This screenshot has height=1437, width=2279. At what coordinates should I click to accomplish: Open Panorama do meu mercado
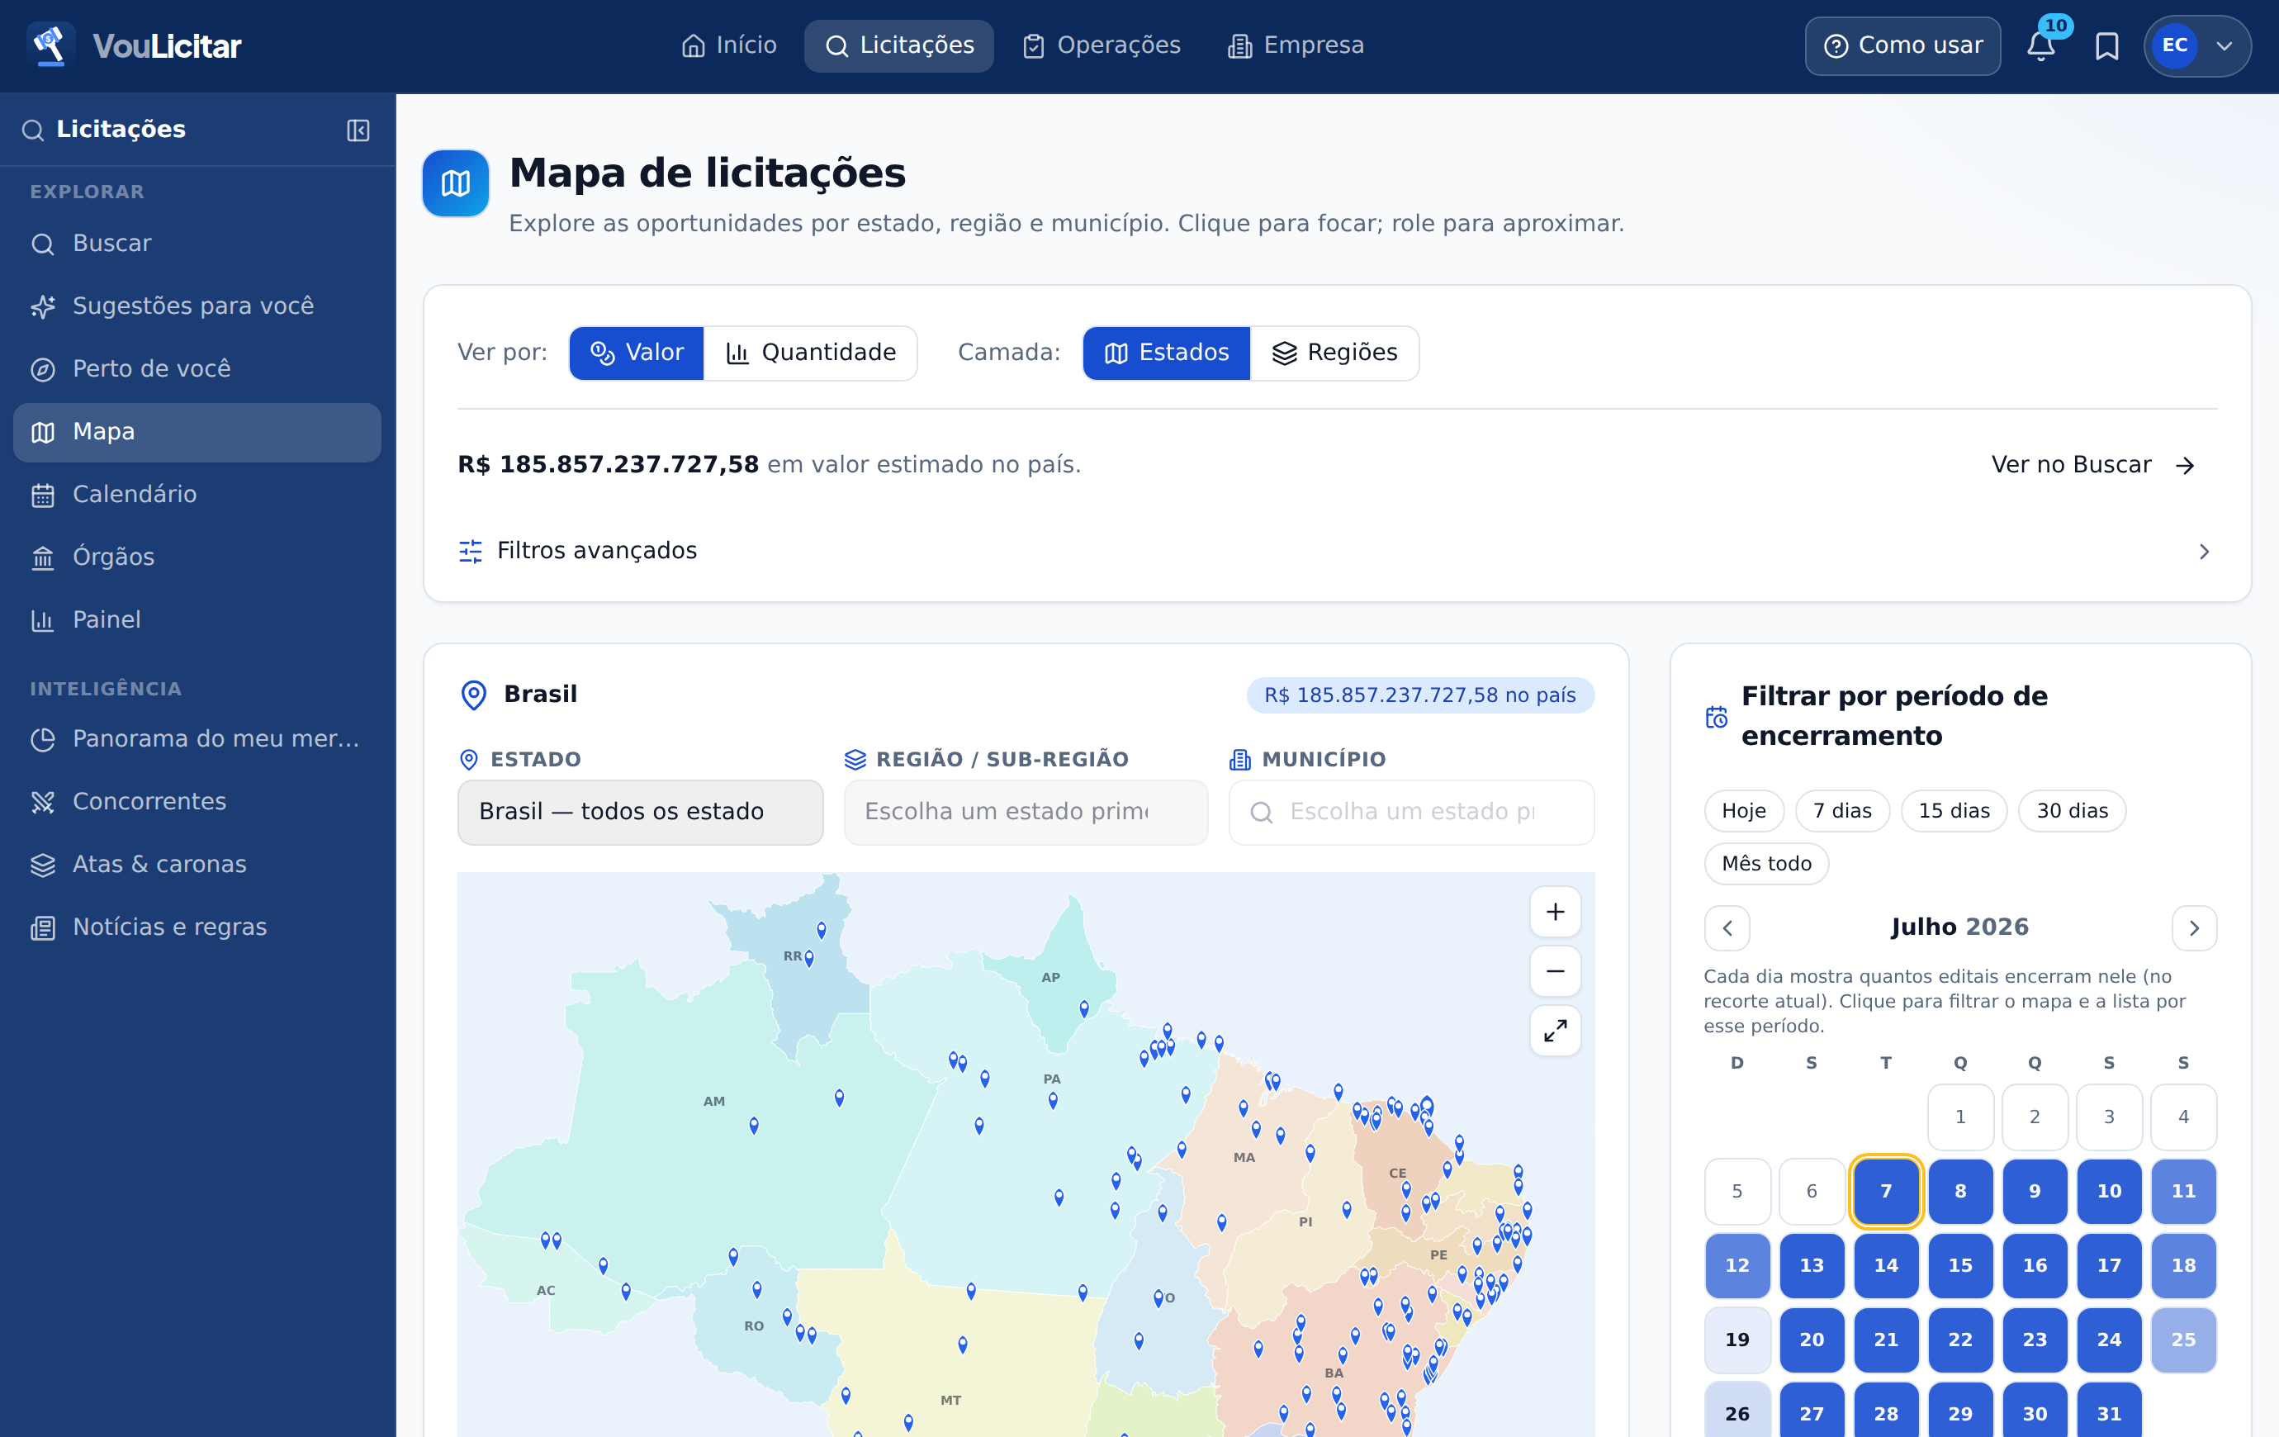click(197, 738)
